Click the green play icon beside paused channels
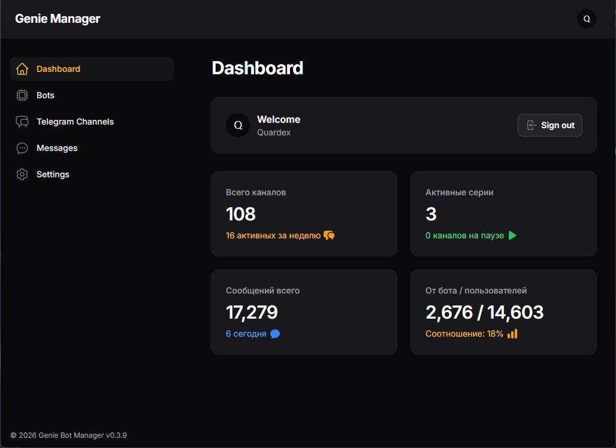The height and width of the screenshot is (448, 616). pos(512,235)
